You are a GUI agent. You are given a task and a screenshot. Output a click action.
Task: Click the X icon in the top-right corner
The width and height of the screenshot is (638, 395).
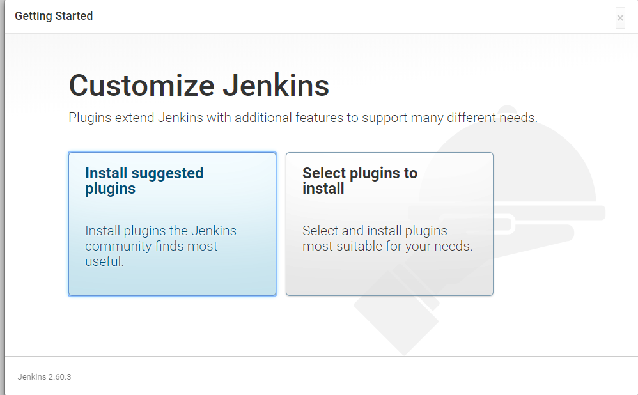point(619,18)
